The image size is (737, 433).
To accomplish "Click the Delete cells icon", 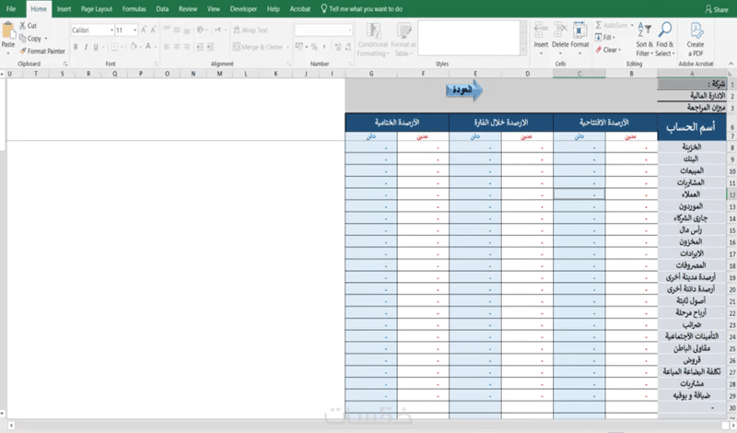I will coord(560,30).
